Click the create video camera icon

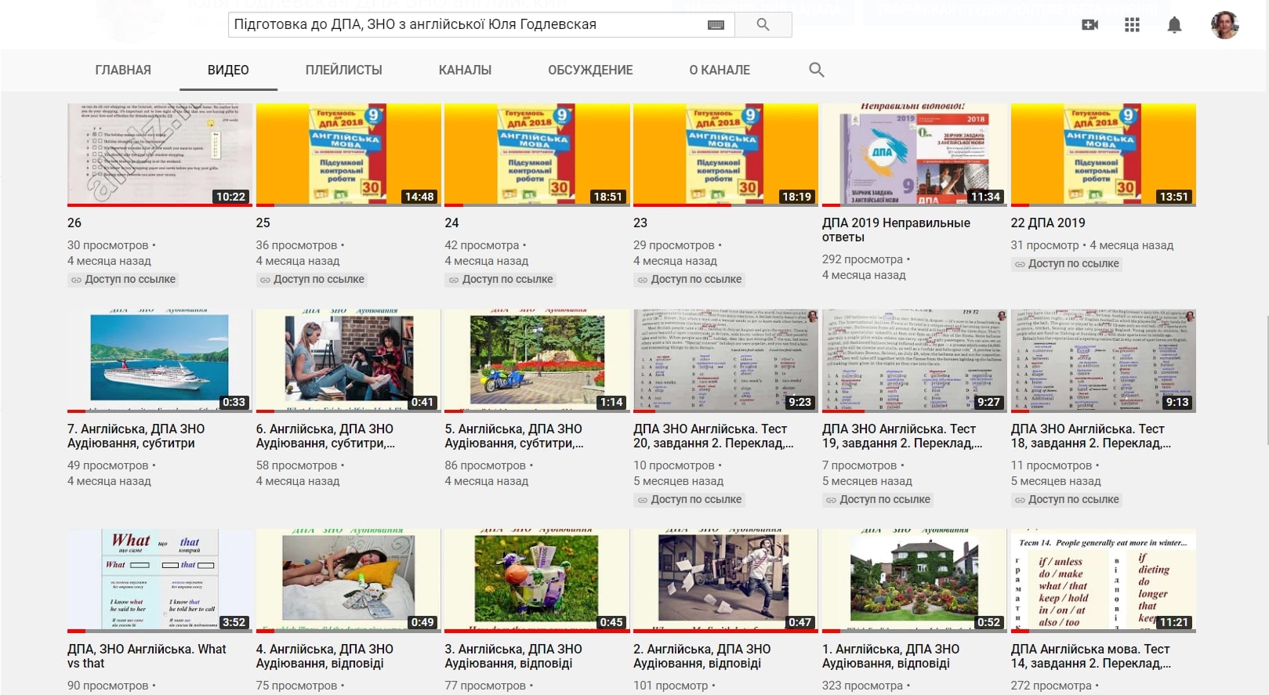(x=1090, y=25)
